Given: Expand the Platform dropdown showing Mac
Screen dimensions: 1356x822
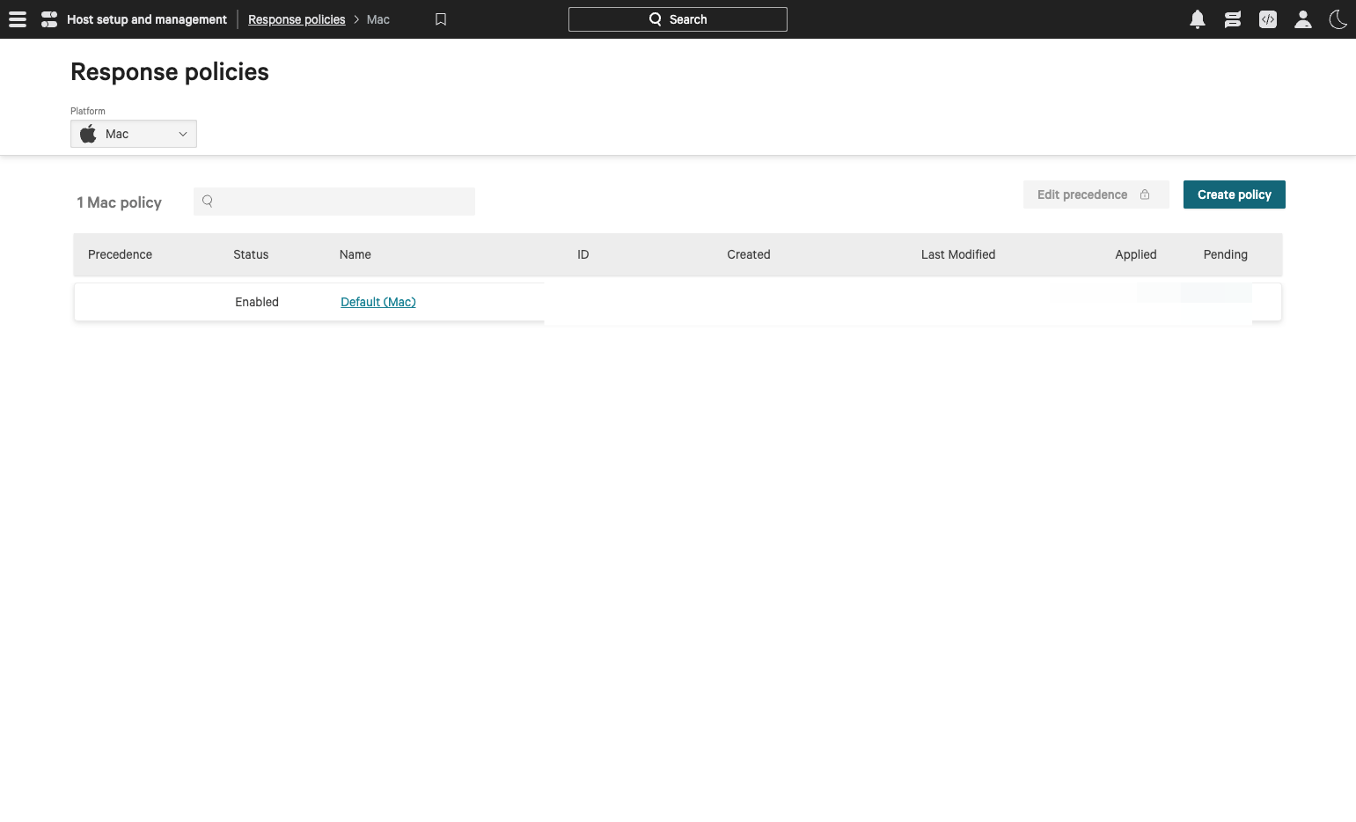Looking at the screenshot, I should [133, 134].
